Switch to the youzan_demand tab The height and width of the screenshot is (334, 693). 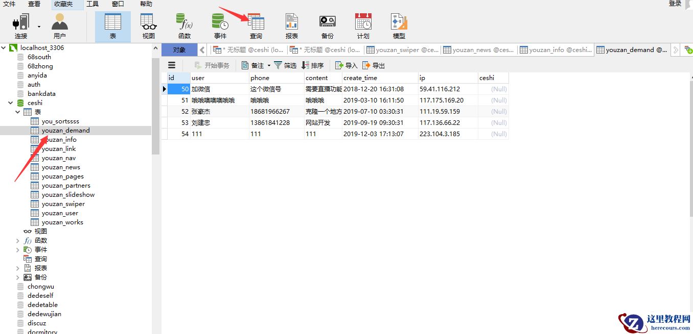tap(632, 49)
